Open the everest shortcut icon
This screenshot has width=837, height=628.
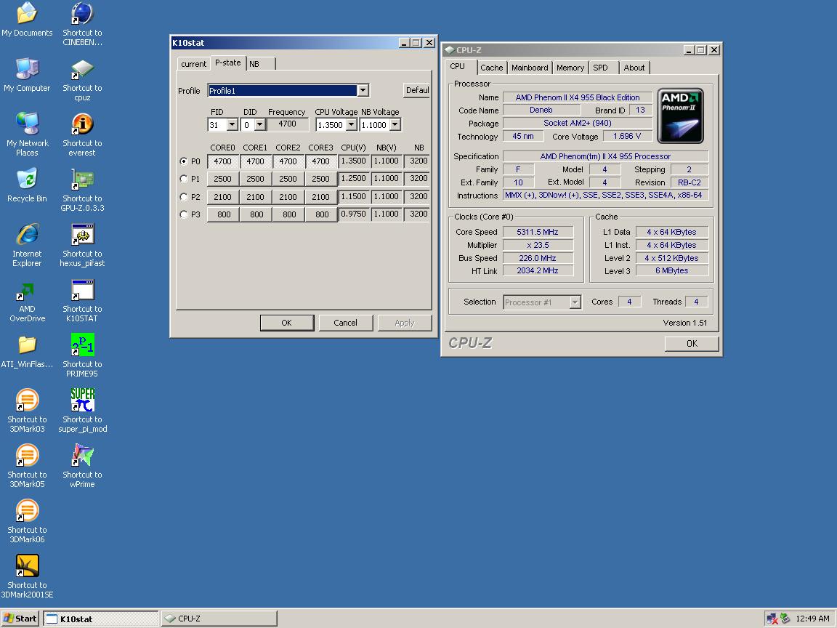pos(82,125)
